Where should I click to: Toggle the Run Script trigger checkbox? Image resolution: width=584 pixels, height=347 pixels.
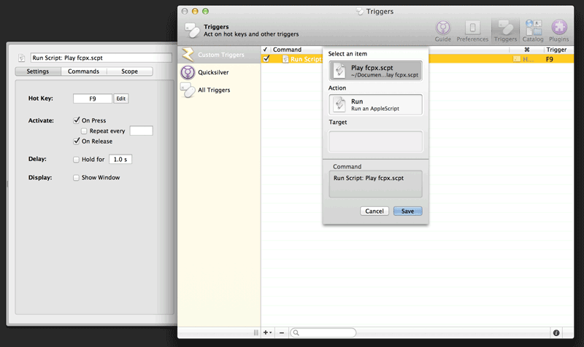[x=266, y=59]
